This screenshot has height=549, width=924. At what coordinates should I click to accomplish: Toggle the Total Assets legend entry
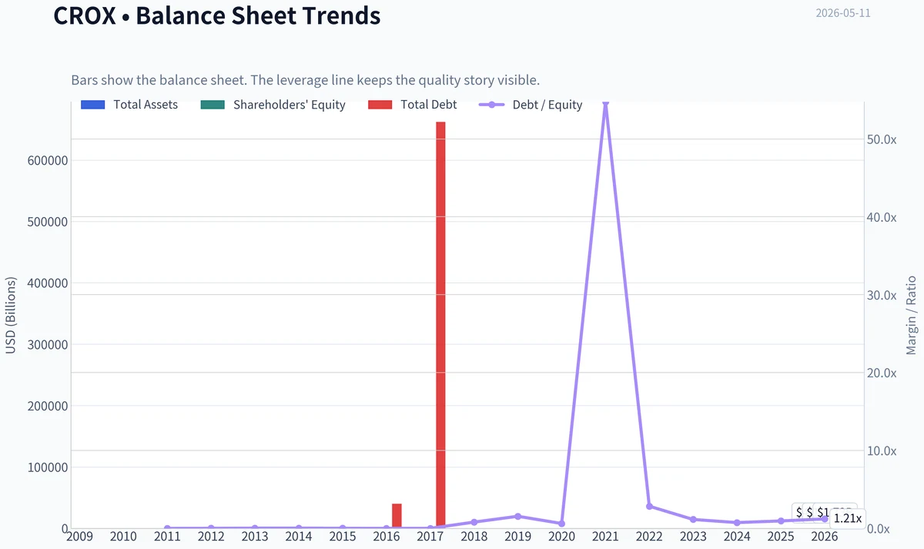tap(129, 105)
